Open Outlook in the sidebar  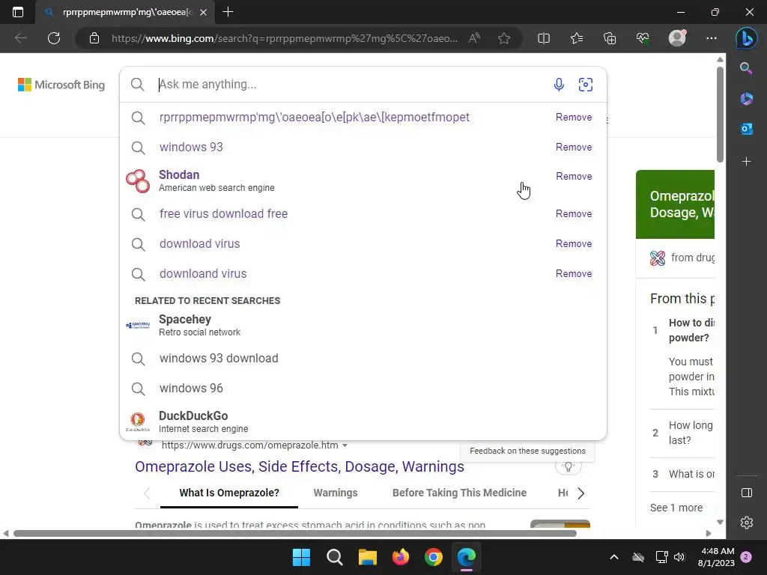(746, 129)
